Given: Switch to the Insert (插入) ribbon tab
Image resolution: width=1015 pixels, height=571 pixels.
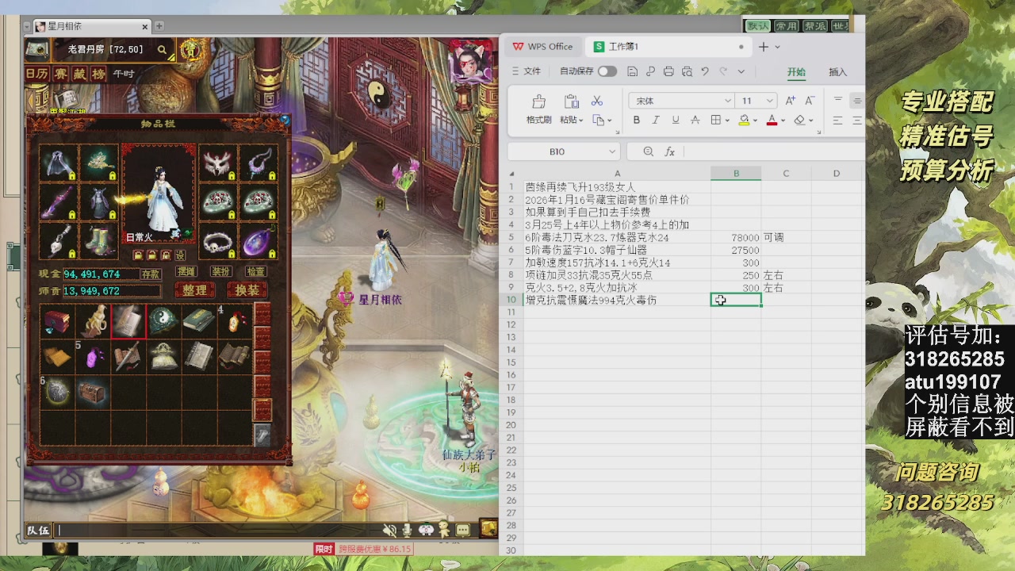Looking at the screenshot, I should point(837,72).
